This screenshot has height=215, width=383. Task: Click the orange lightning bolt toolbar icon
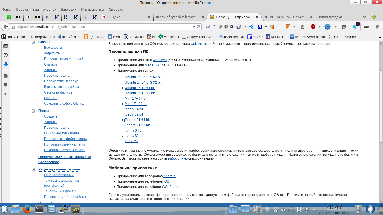click(x=288, y=27)
